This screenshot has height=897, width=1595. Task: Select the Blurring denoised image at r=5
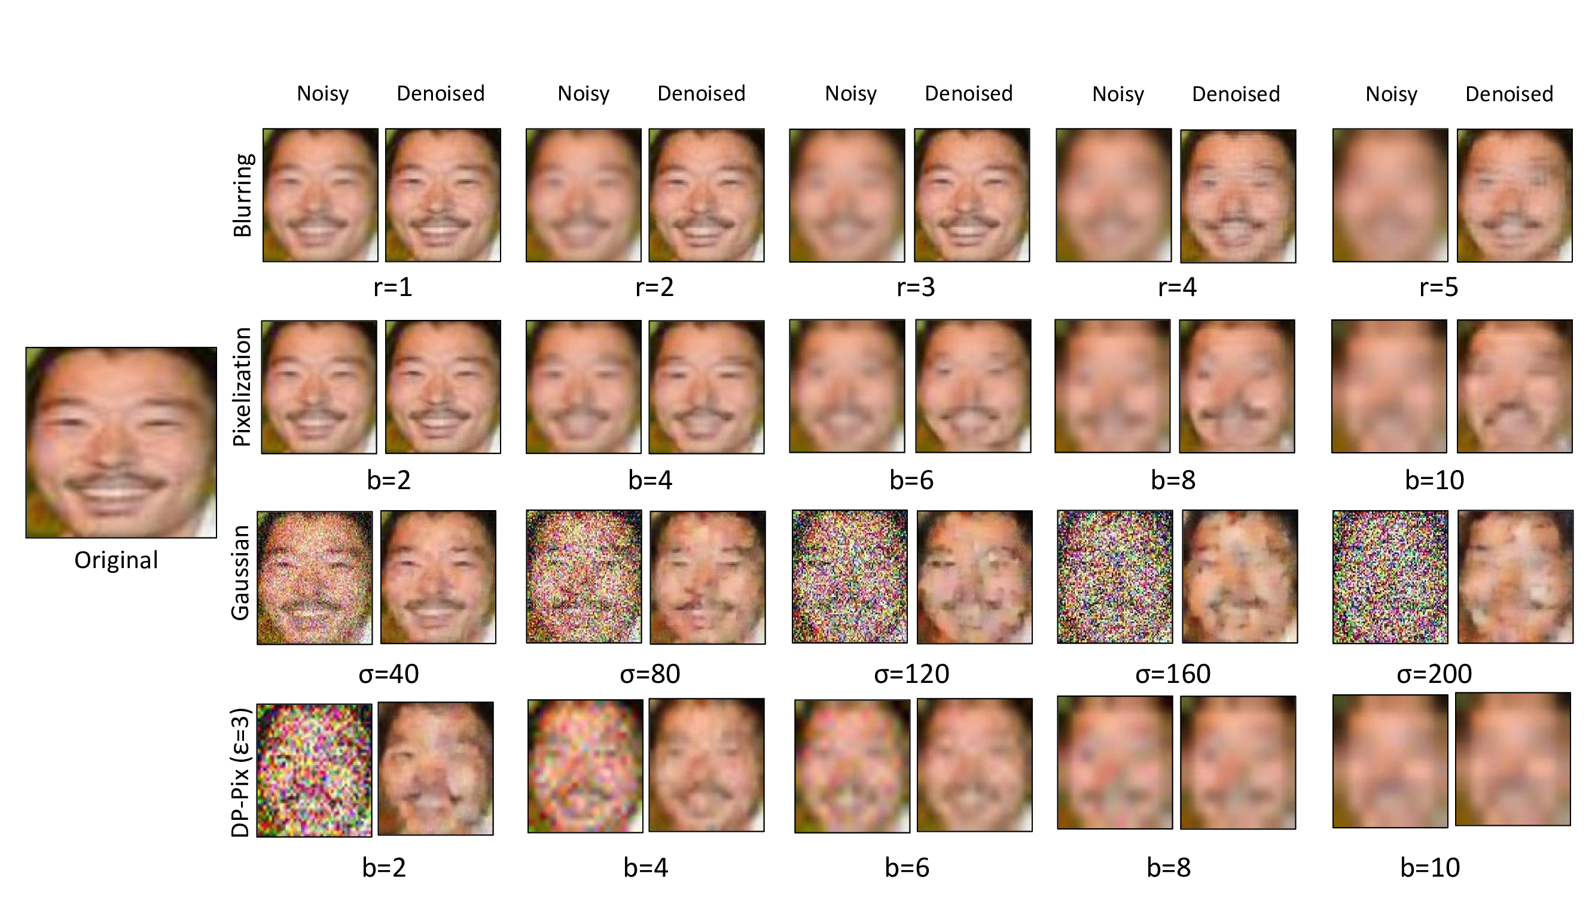point(1514,195)
